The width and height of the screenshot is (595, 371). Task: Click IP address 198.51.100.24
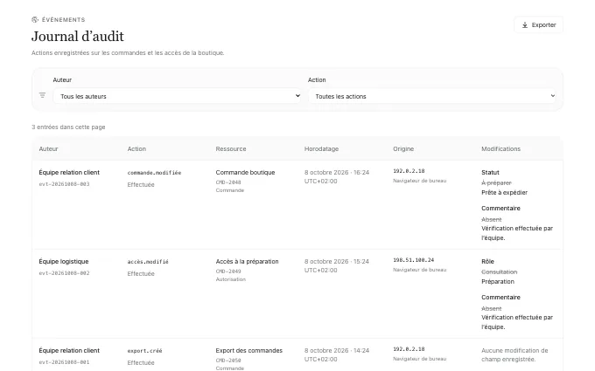coord(414,260)
